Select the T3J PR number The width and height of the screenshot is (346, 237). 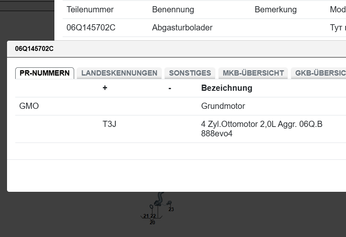110,124
